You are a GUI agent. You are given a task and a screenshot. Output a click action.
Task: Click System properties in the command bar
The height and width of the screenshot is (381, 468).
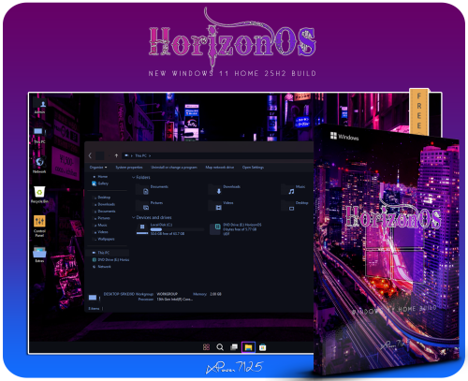129,168
